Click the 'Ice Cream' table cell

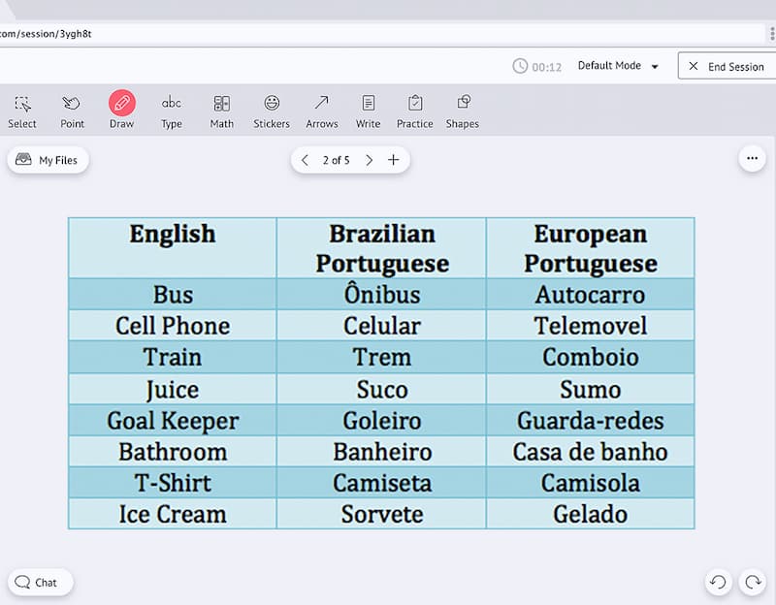click(x=173, y=514)
